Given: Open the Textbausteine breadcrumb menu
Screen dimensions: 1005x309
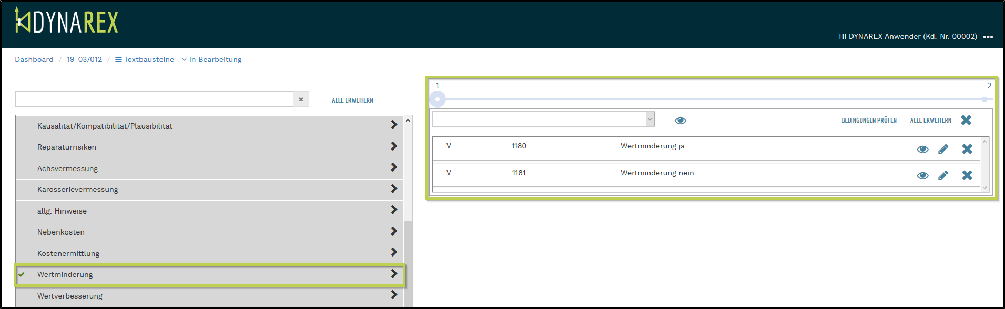Looking at the screenshot, I should 145,59.
